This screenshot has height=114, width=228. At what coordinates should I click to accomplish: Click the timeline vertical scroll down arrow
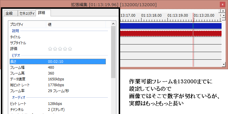click(x=224, y=64)
